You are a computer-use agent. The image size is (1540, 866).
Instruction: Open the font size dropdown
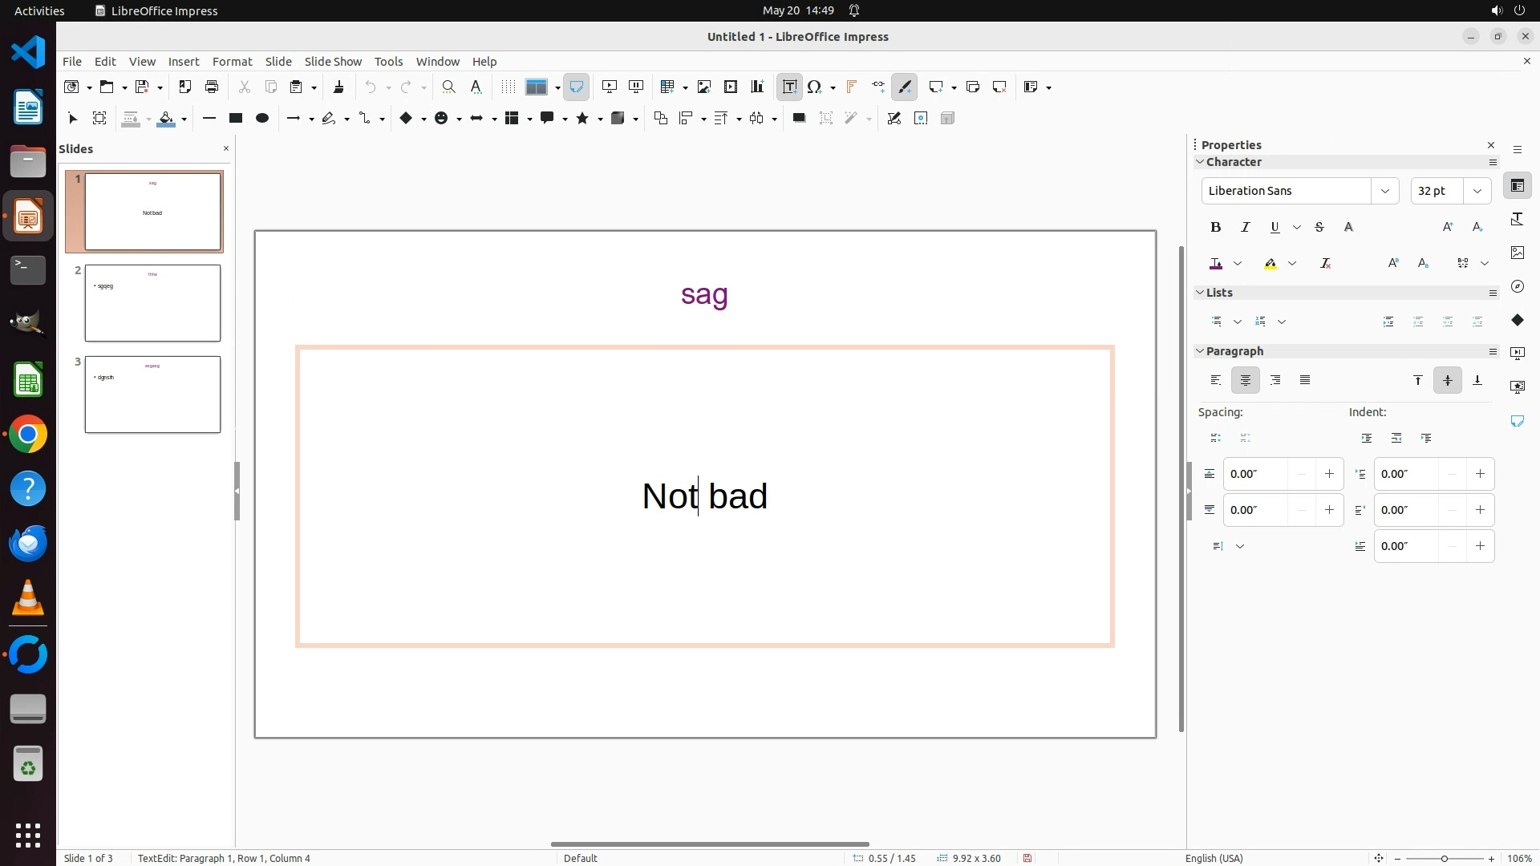(x=1477, y=191)
